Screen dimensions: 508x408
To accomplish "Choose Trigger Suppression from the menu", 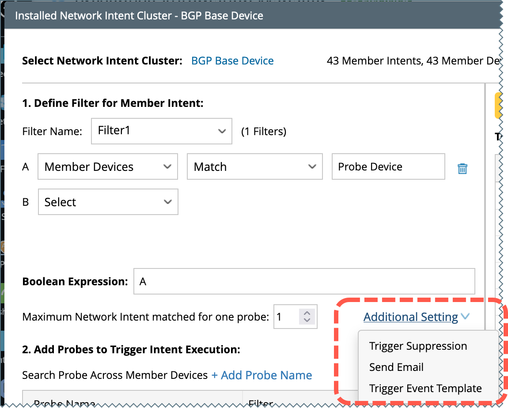I will pyautogui.click(x=418, y=346).
